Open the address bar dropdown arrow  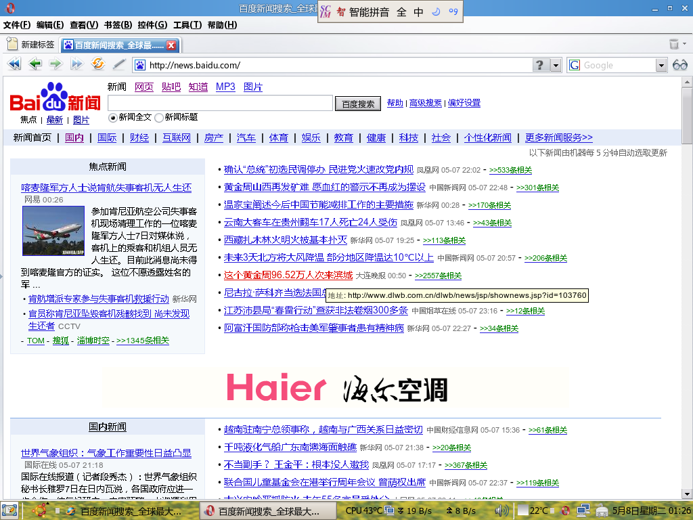[556, 66]
